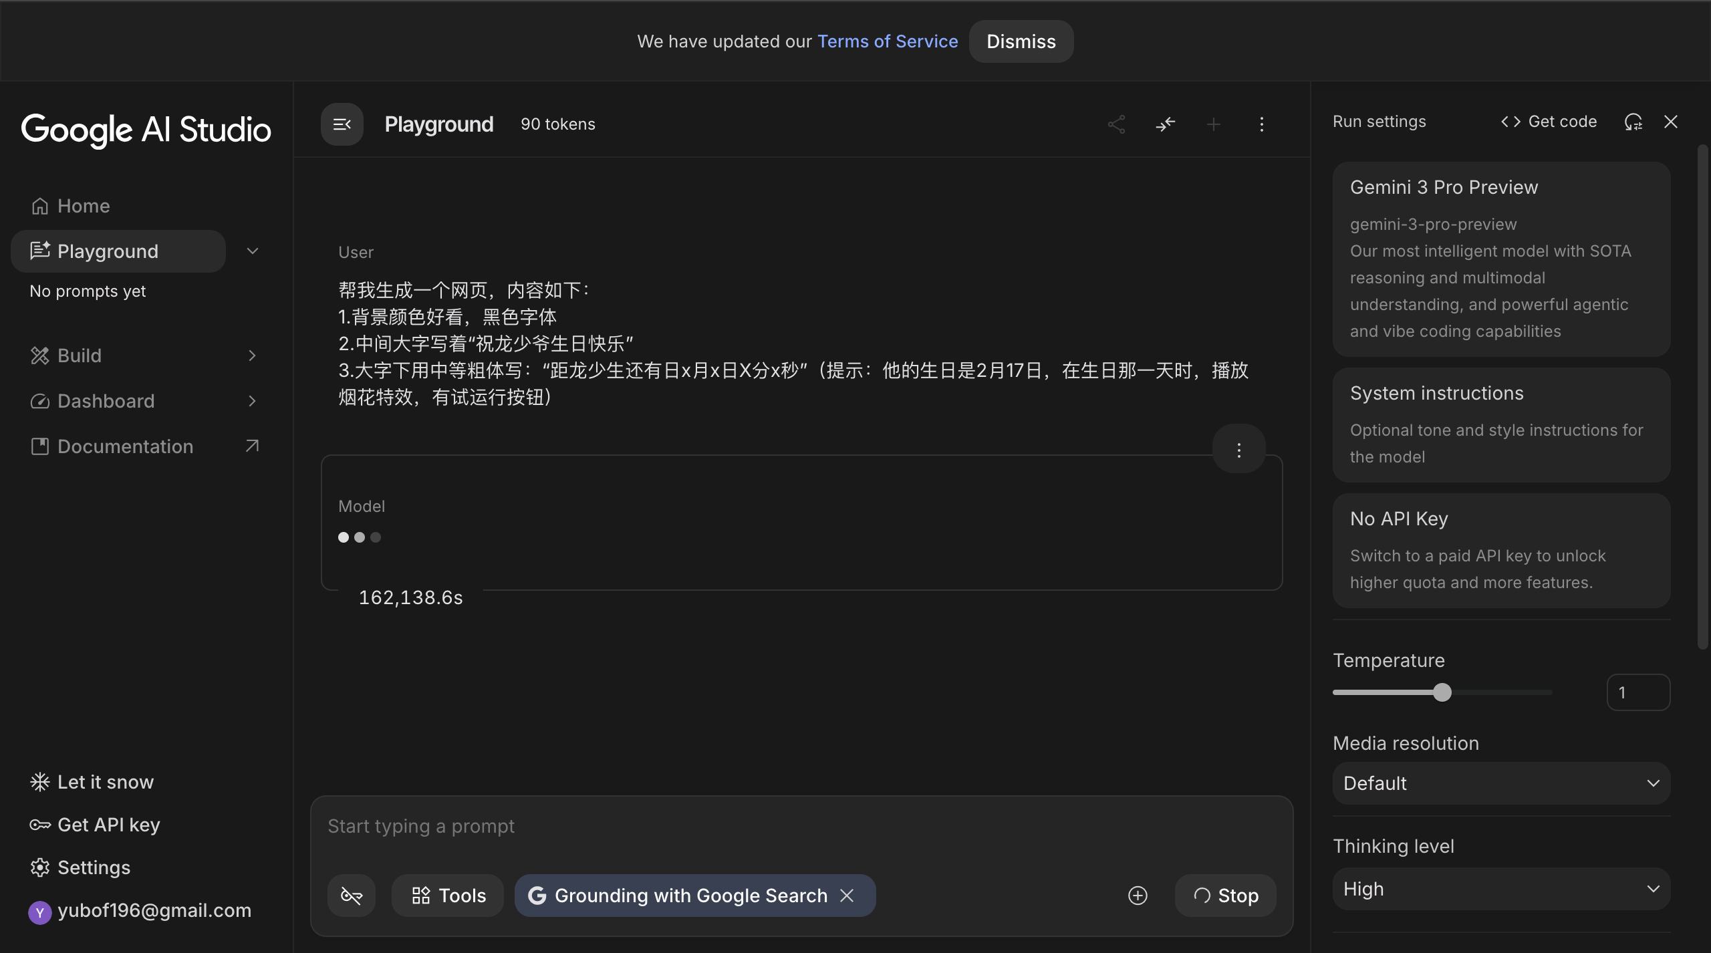This screenshot has height=953, width=1711.
Task: Open Dashboard in sidebar
Action: pos(106,401)
